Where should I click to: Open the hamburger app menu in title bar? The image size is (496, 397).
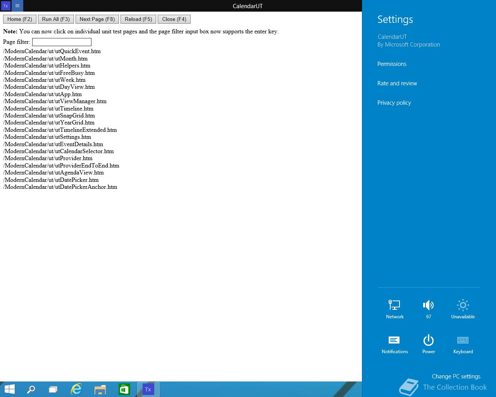(17, 6)
